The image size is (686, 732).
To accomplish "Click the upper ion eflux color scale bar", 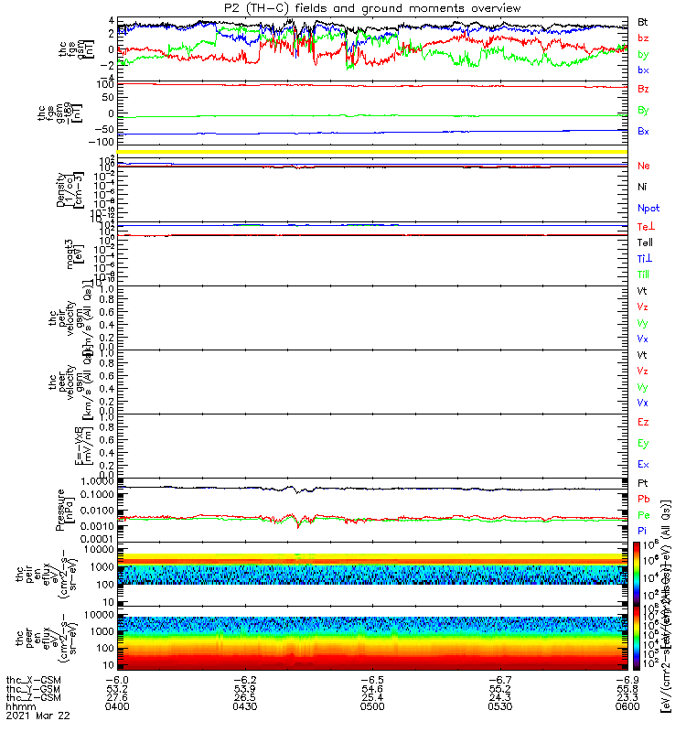I will pos(637,574).
